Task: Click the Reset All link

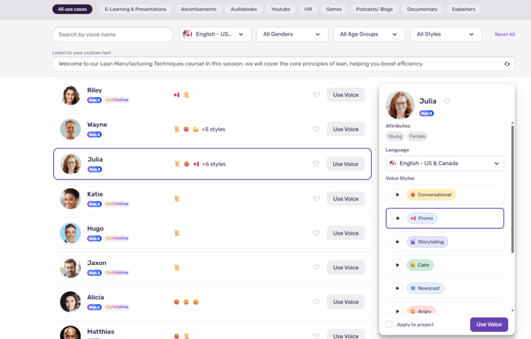Action: click(x=505, y=35)
